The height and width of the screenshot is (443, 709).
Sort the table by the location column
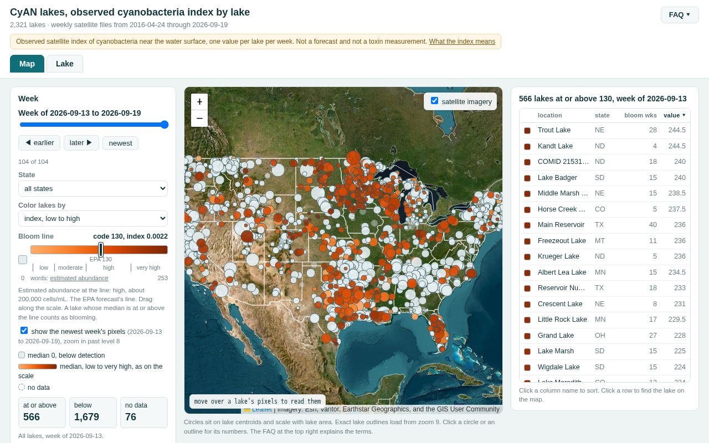[x=549, y=115]
